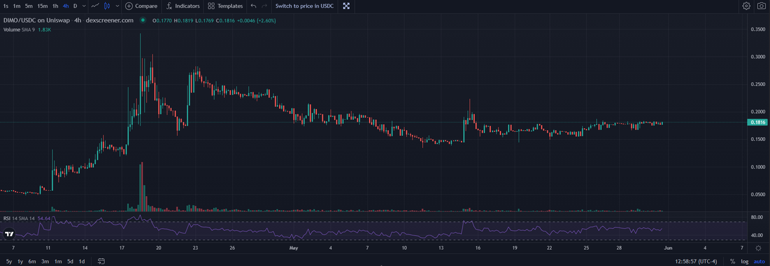Open the Compare symbols dialog

[x=141, y=6]
